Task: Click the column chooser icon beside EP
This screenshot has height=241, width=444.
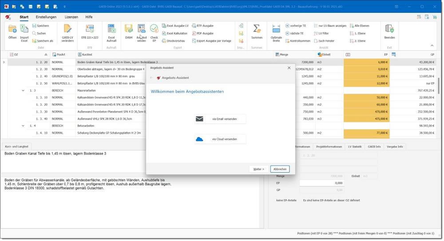Action: (393, 54)
